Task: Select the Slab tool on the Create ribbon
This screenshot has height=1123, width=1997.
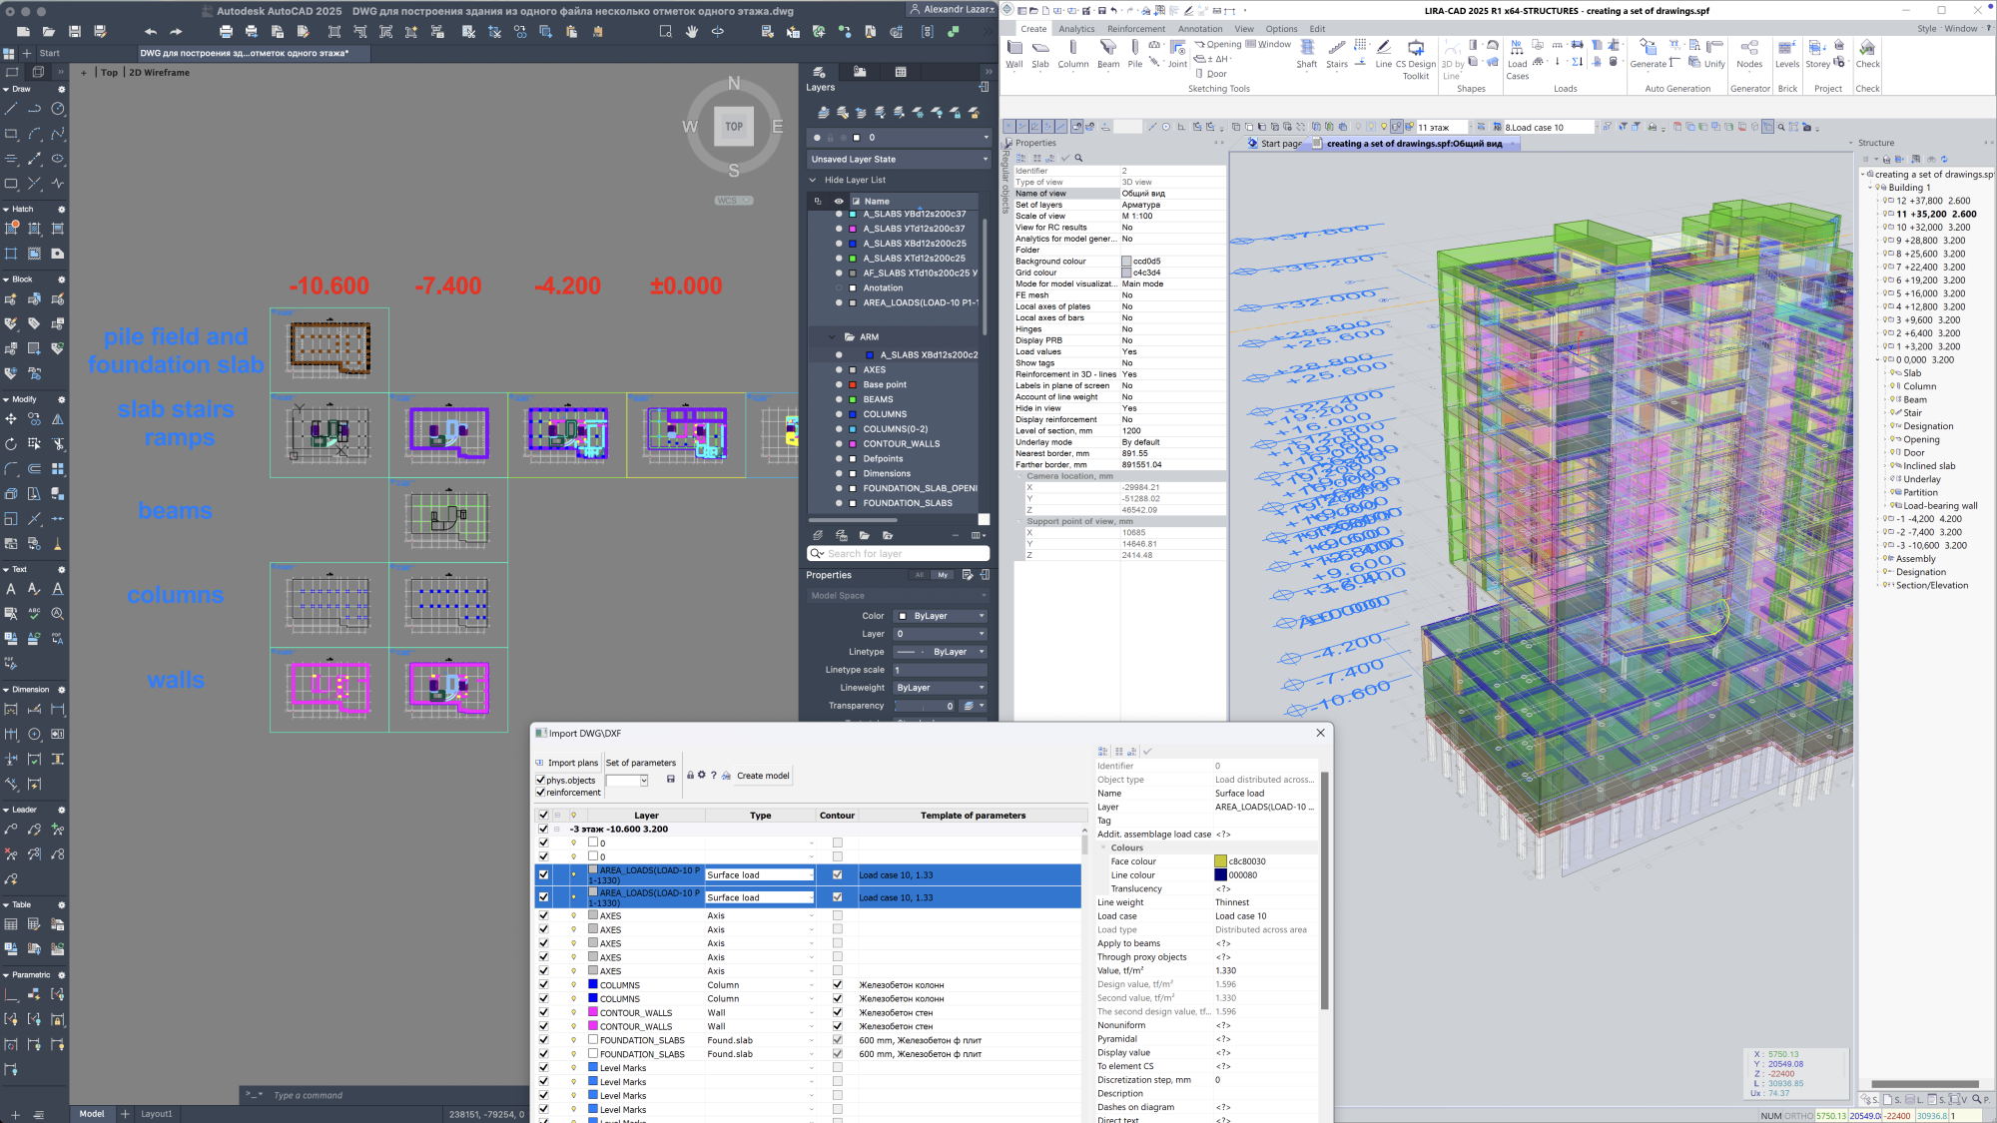Action: (x=1039, y=55)
